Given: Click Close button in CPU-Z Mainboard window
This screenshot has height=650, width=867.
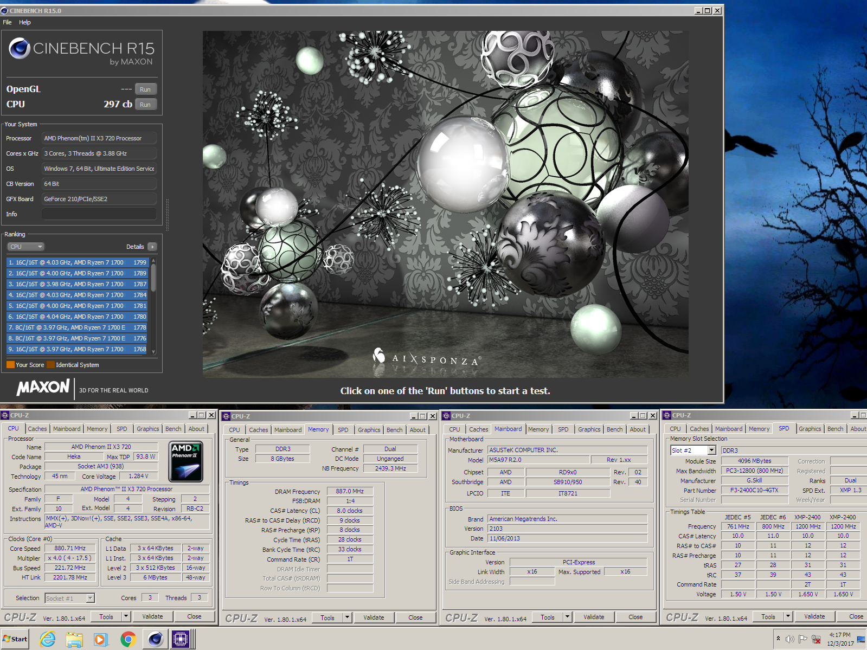Looking at the screenshot, I should pos(635,617).
